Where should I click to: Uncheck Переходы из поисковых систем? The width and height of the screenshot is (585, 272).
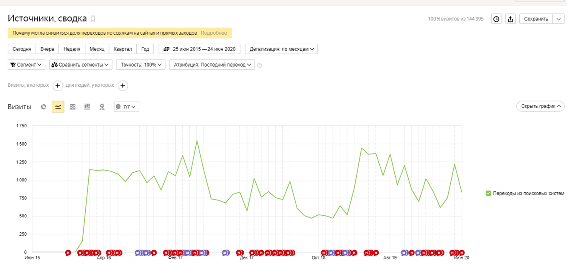[x=488, y=193]
